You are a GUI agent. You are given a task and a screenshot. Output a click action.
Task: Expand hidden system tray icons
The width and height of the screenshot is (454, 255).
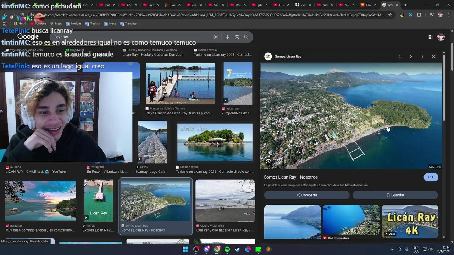392,249
